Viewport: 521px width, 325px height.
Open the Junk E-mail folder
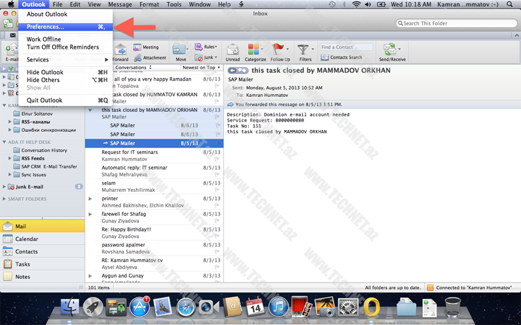coord(29,187)
